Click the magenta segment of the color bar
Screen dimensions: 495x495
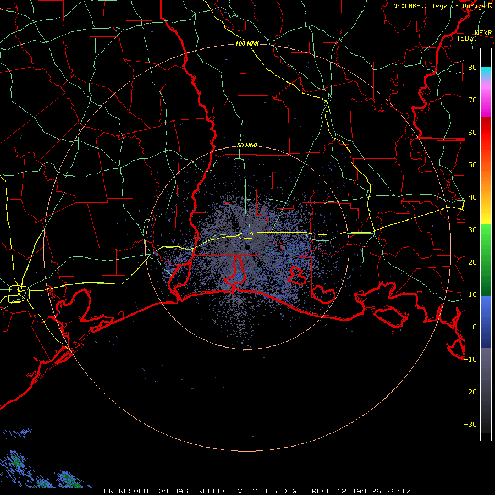(x=486, y=98)
